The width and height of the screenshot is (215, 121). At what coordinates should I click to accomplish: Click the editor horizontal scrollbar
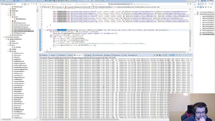coord(116,52)
